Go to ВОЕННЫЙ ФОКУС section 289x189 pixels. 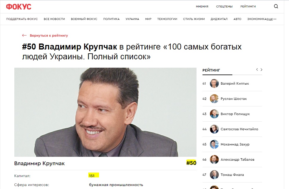pyautogui.click(x=84, y=19)
